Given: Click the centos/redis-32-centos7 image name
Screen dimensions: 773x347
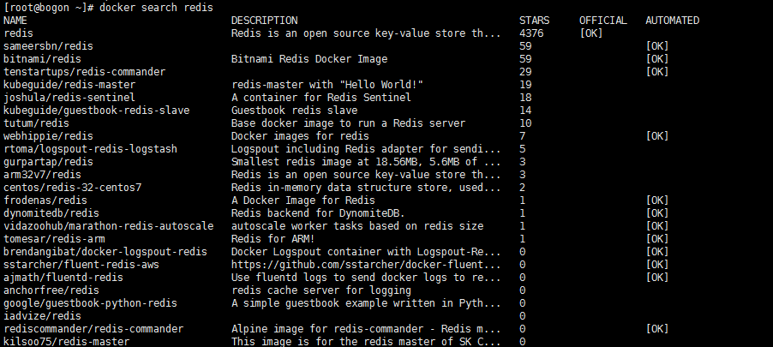Looking at the screenshot, I should (x=73, y=187).
